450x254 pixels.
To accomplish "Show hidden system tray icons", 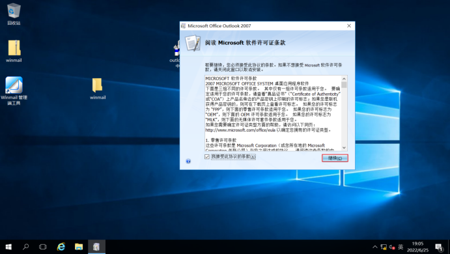I will pyautogui.click(x=375, y=247).
